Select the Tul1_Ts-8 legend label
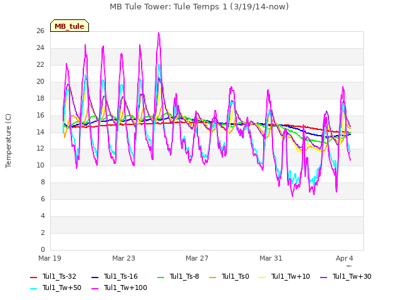The height and width of the screenshot is (300, 401). pyautogui.click(x=184, y=276)
